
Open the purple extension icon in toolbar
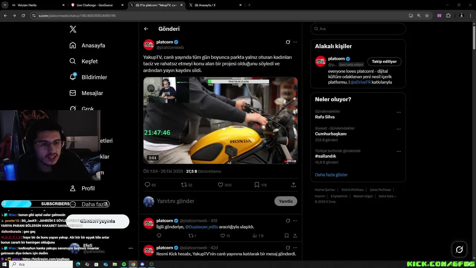[x=440, y=16]
